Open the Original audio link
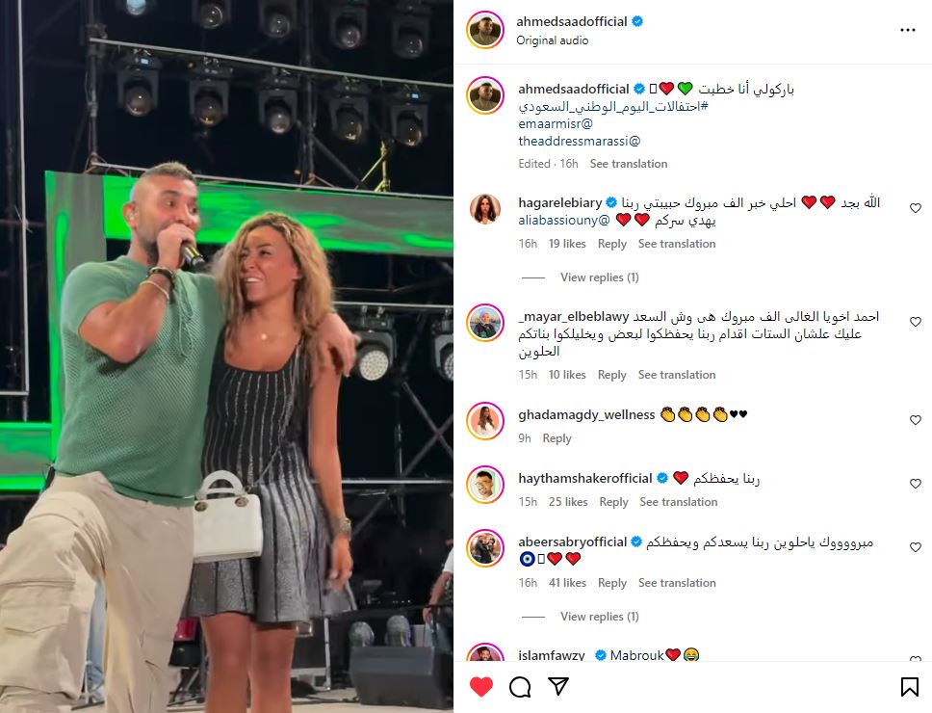This screenshot has width=932, height=713. point(553,40)
